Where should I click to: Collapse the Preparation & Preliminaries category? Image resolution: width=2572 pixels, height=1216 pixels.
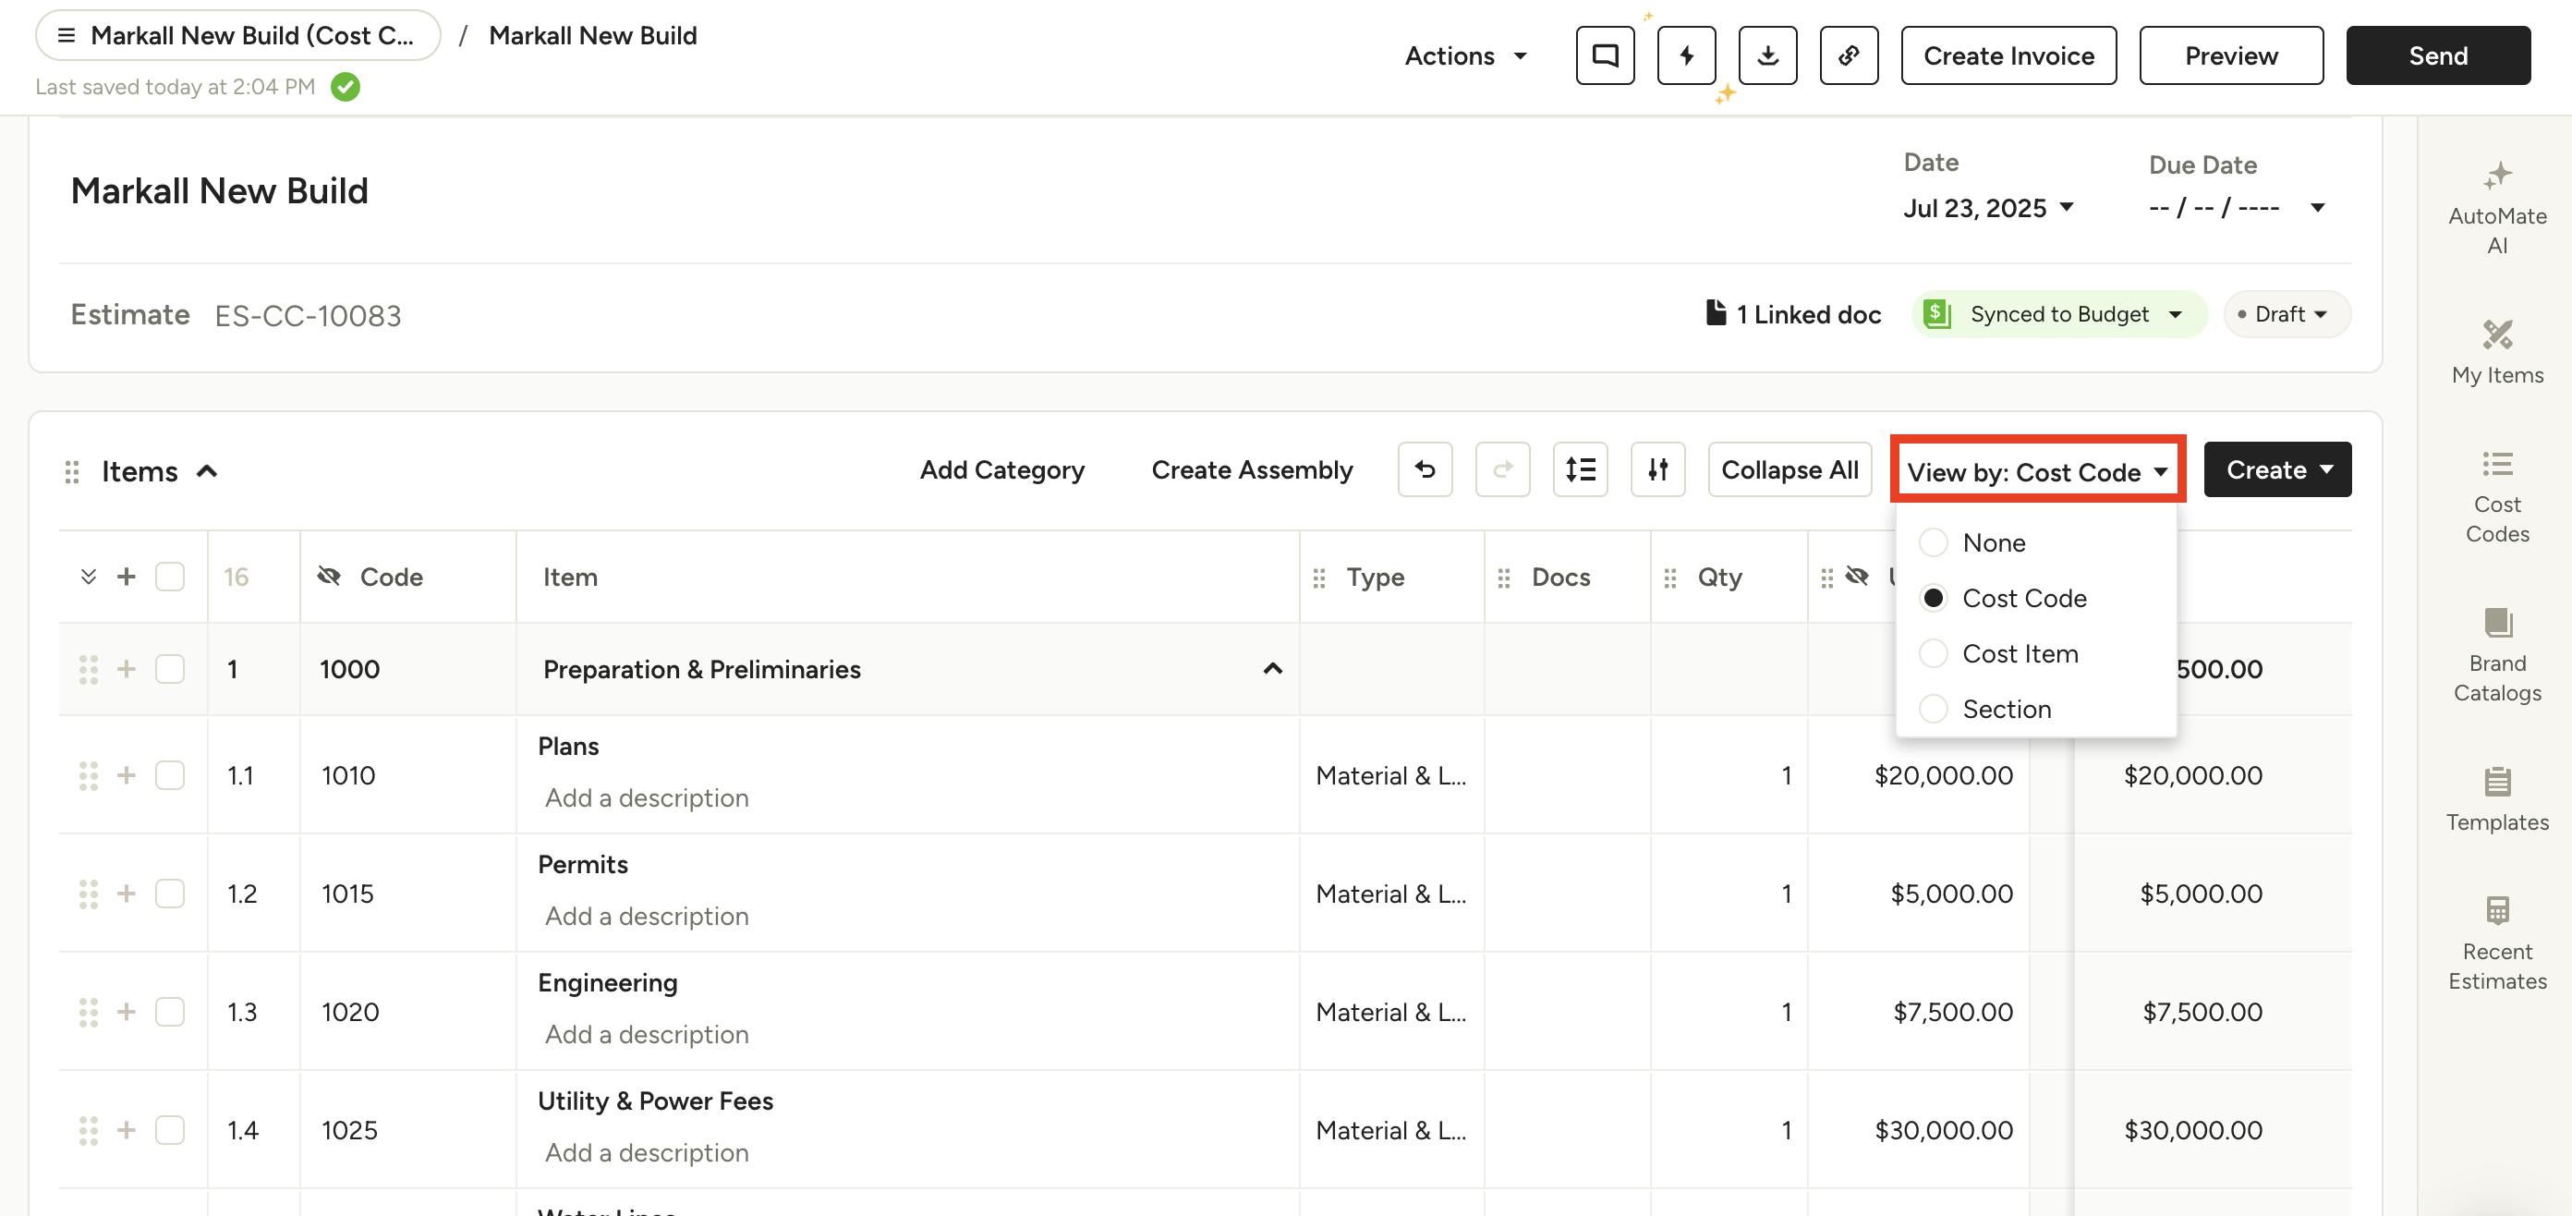pos(1272,669)
